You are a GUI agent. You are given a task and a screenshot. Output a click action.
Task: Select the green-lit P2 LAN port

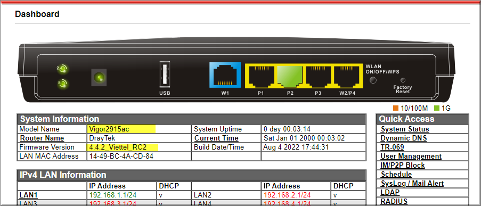tap(290, 76)
